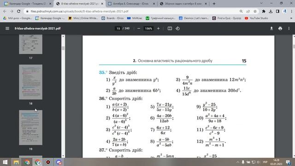The height and width of the screenshot is (166, 295).
Task: Click the fit to page icon
Action: tap(170, 29)
